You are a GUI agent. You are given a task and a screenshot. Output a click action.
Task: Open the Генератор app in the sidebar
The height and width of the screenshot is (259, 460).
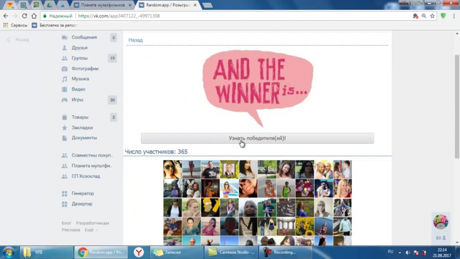[x=82, y=193]
